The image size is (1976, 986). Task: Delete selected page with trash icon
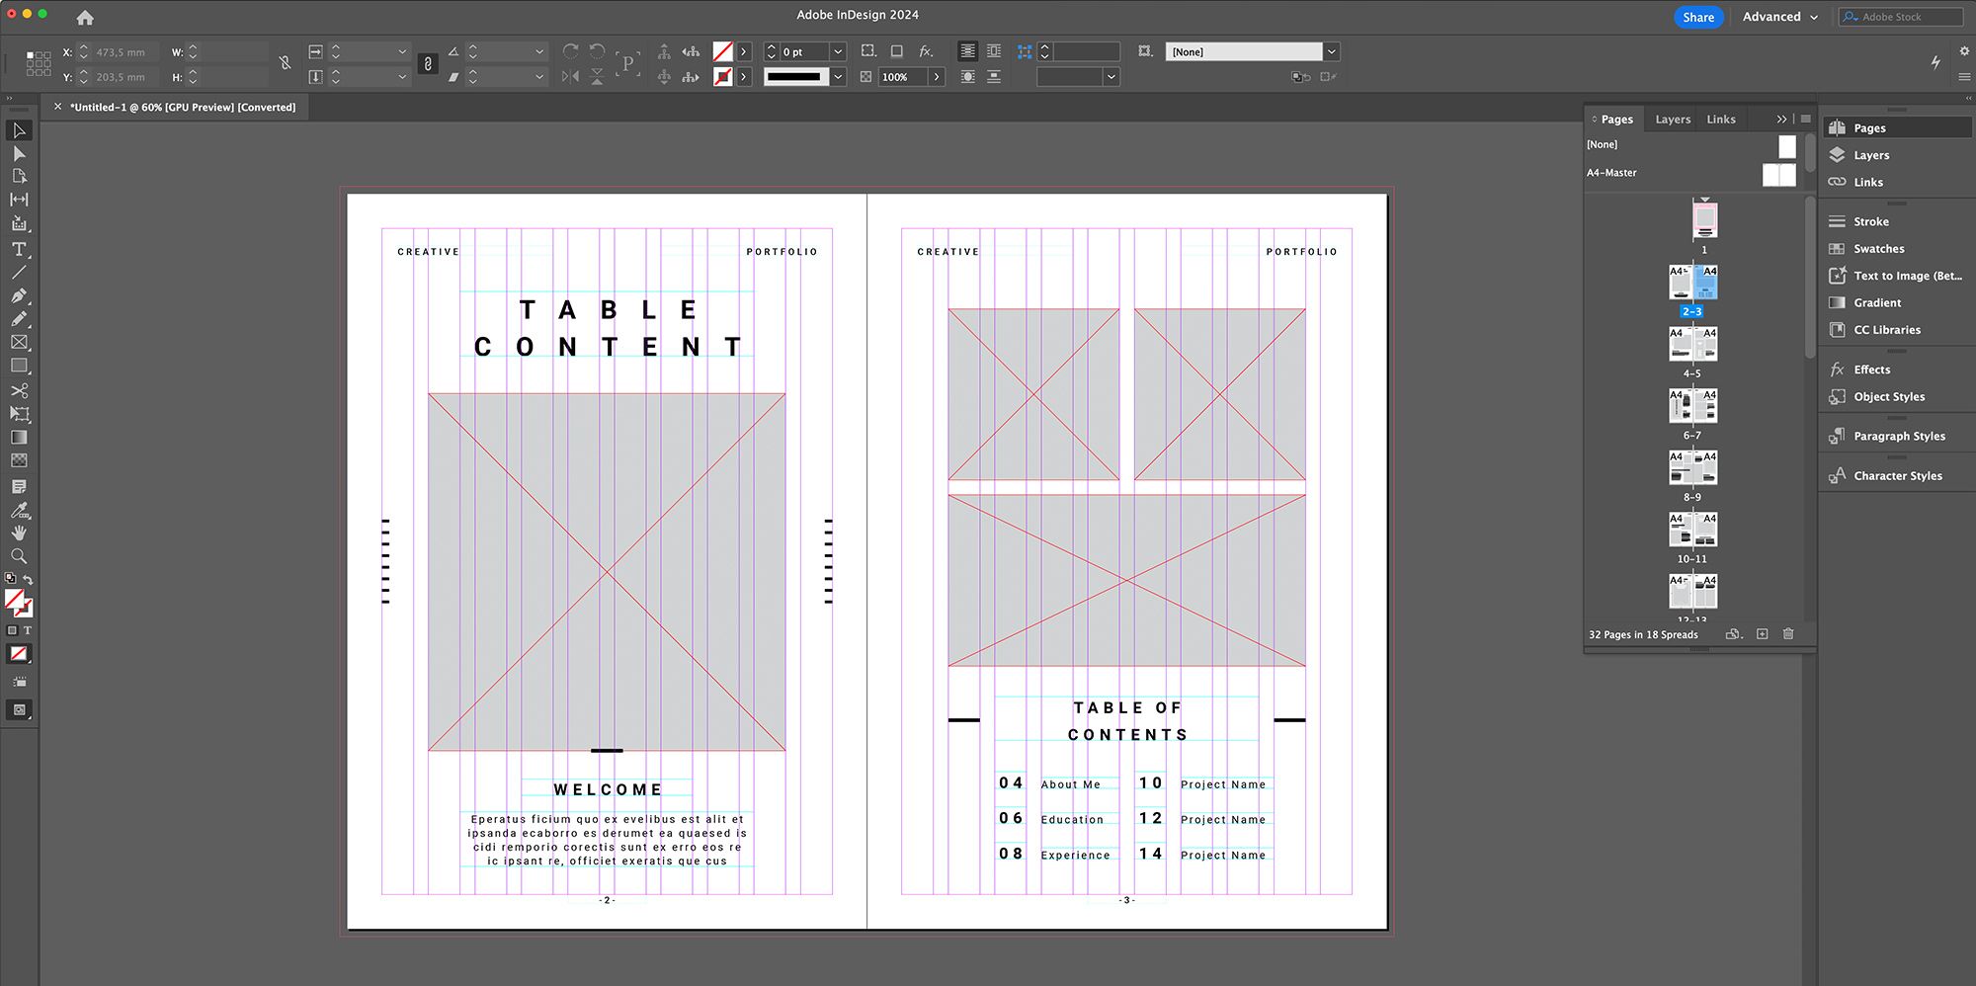coord(1788,634)
